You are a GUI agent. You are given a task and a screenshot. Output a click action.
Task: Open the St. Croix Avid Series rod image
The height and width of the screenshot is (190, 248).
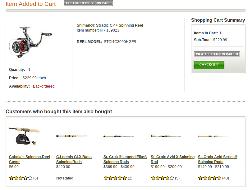(213, 136)
